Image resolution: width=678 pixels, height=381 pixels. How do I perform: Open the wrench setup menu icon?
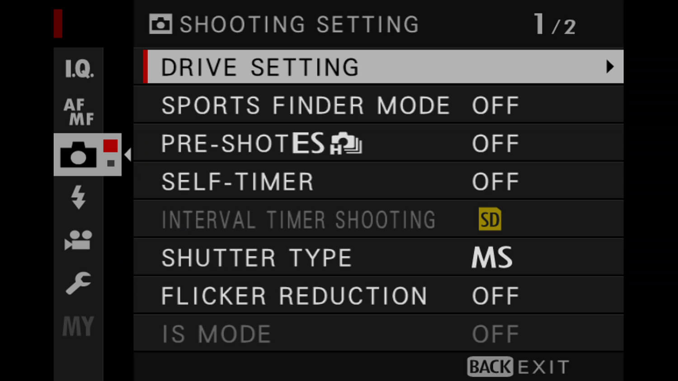78,283
